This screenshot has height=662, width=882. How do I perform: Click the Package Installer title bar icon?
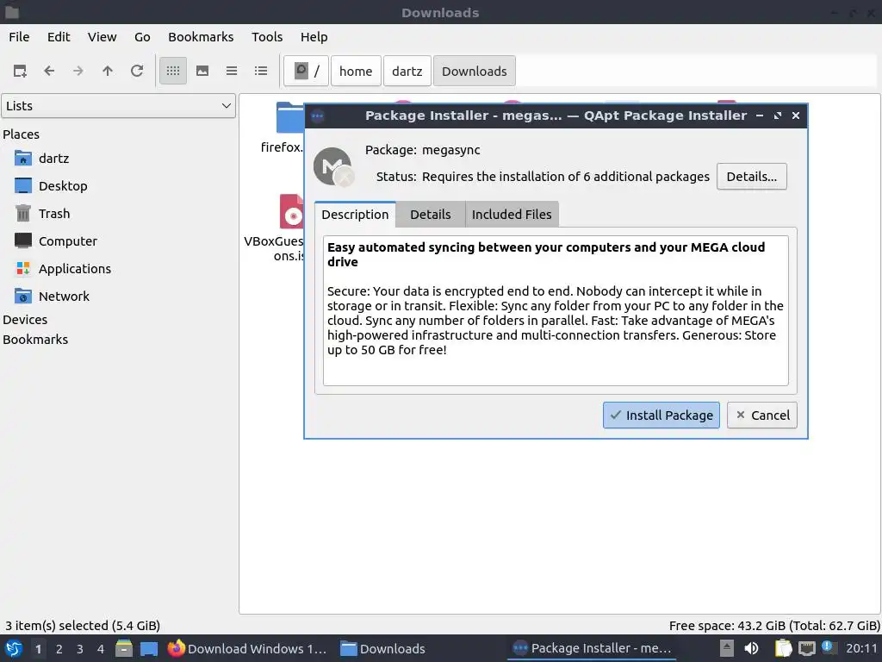[317, 116]
